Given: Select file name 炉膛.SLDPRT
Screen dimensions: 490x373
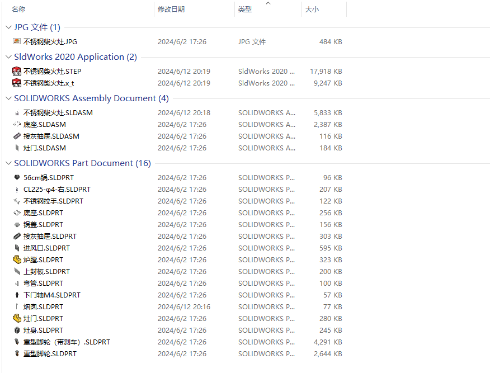Looking at the screenshot, I should [x=43, y=260].
